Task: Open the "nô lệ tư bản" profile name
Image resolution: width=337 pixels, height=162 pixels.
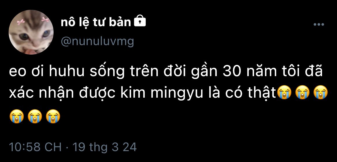Action: [96, 22]
